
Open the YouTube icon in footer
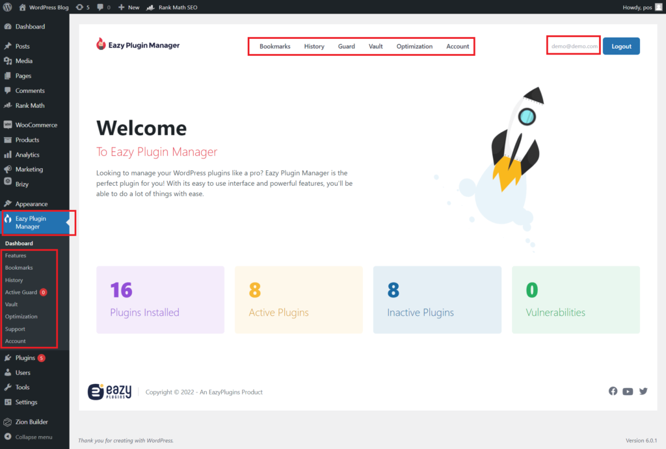pos(628,391)
